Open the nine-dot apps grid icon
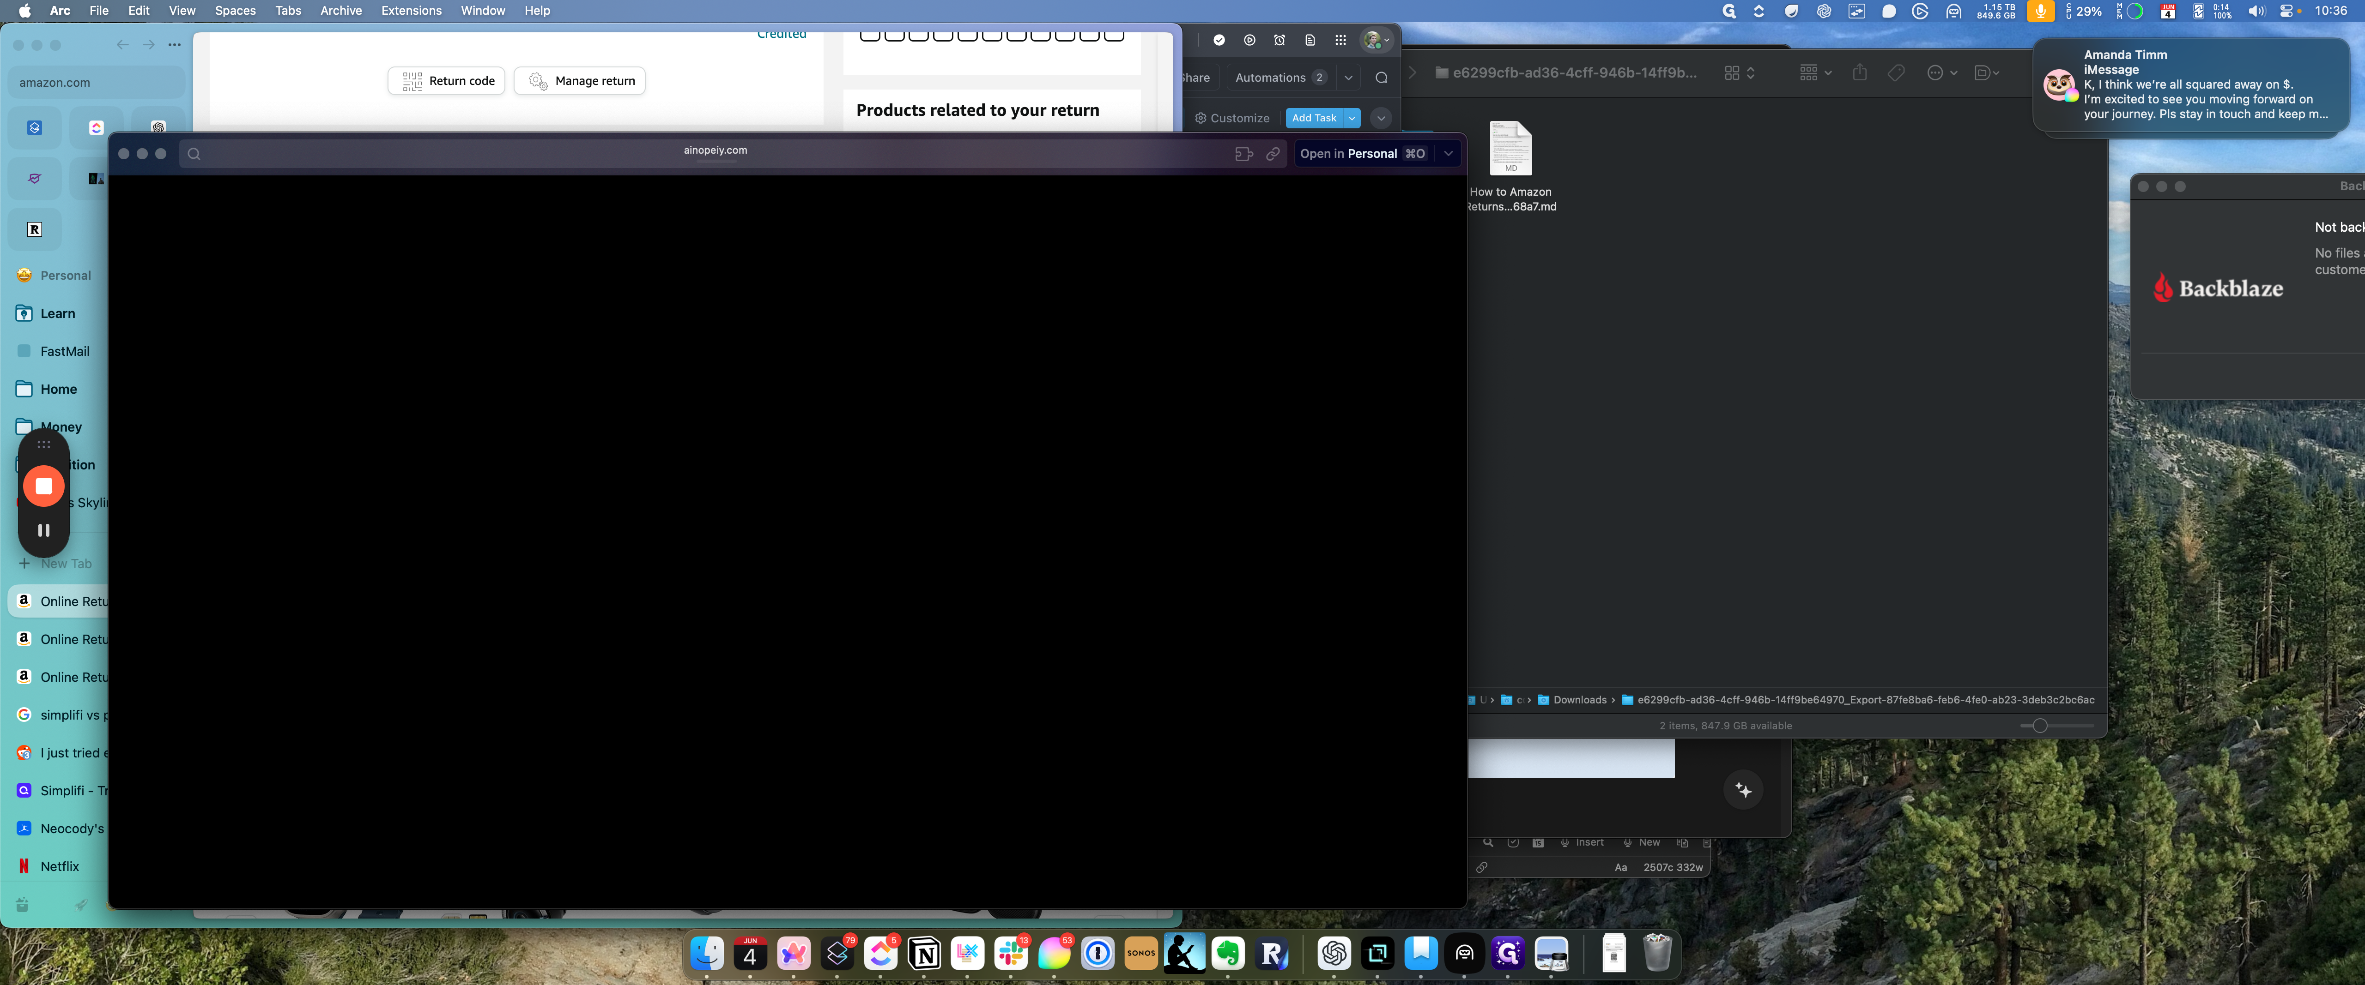The height and width of the screenshot is (985, 2365). click(x=1340, y=40)
